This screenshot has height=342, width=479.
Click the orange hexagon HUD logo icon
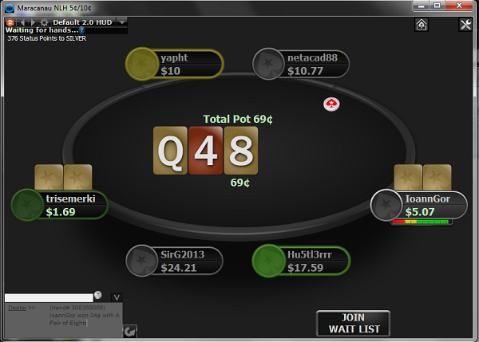(10, 22)
